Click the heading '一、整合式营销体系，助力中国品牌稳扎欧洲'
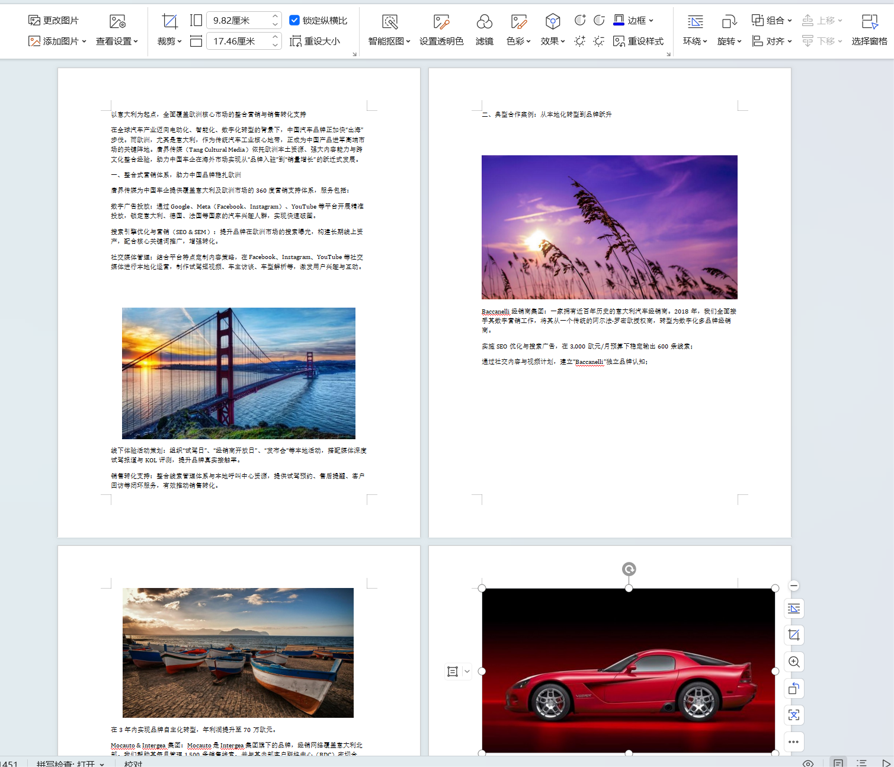The image size is (894, 767). click(176, 175)
